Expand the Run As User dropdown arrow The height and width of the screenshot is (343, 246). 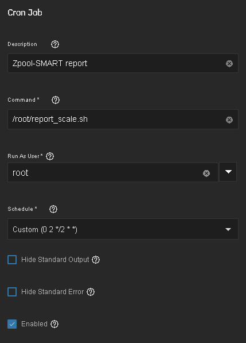point(228,172)
